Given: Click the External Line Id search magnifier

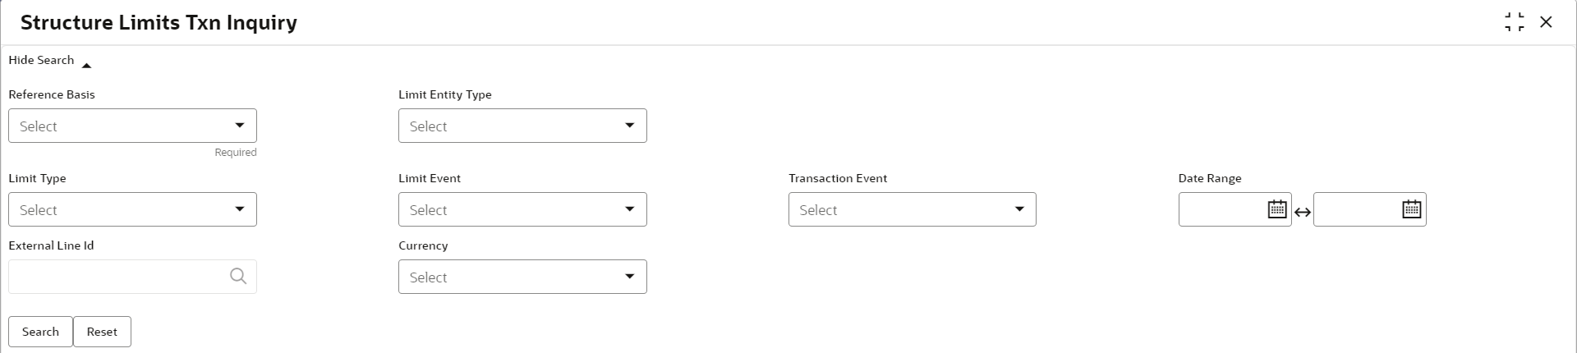Looking at the screenshot, I should pyautogui.click(x=238, y=277).
